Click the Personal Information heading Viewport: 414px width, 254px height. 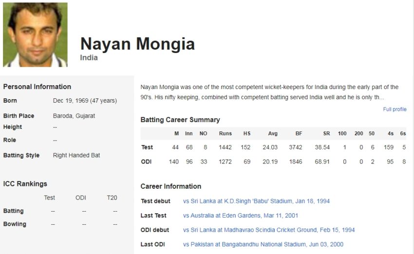pyautogui.click(x=37, y=87)
